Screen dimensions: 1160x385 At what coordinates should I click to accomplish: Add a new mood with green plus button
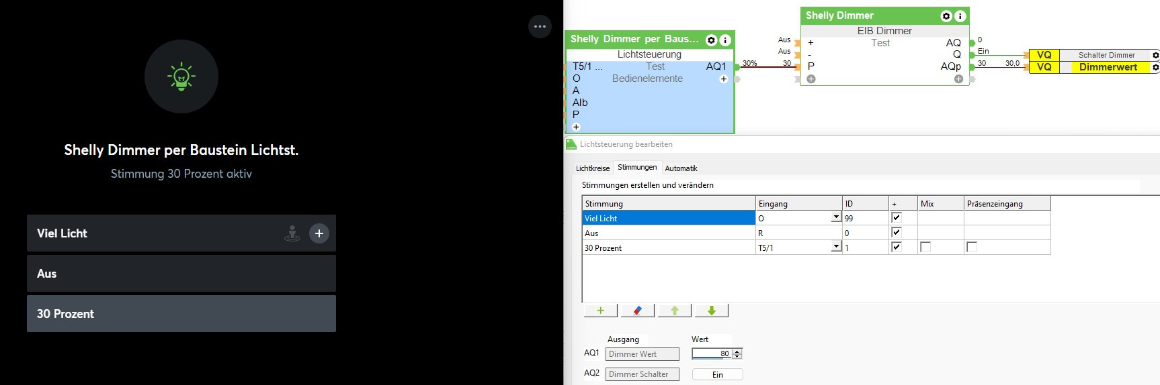click(601, 311)
